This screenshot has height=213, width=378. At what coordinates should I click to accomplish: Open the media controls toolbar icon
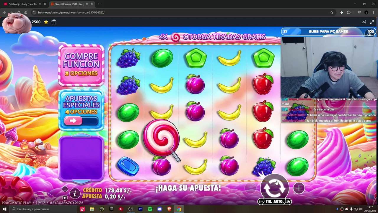tap(359, 12)
